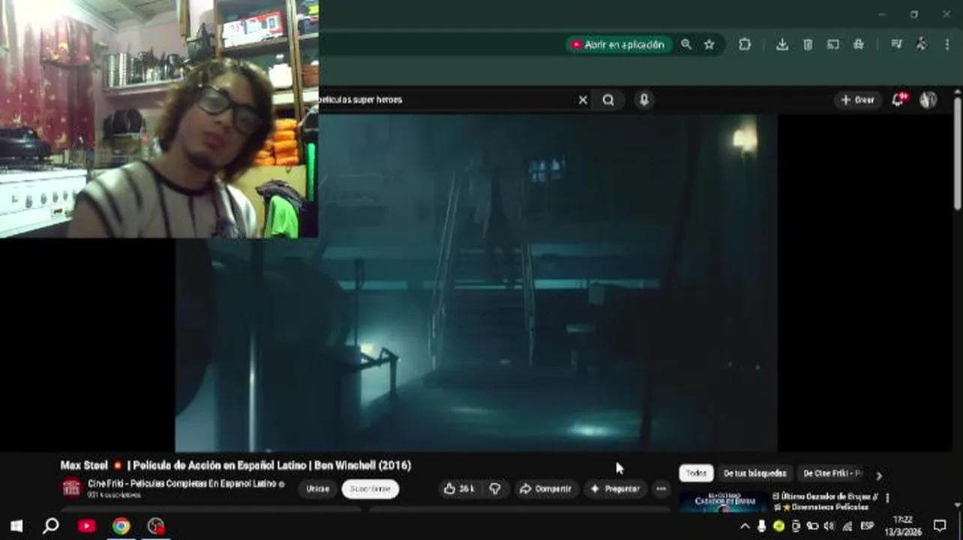The image size is (963, 540).
Task: Open the Cine Friki channel avatar
Action: [71, 488]
